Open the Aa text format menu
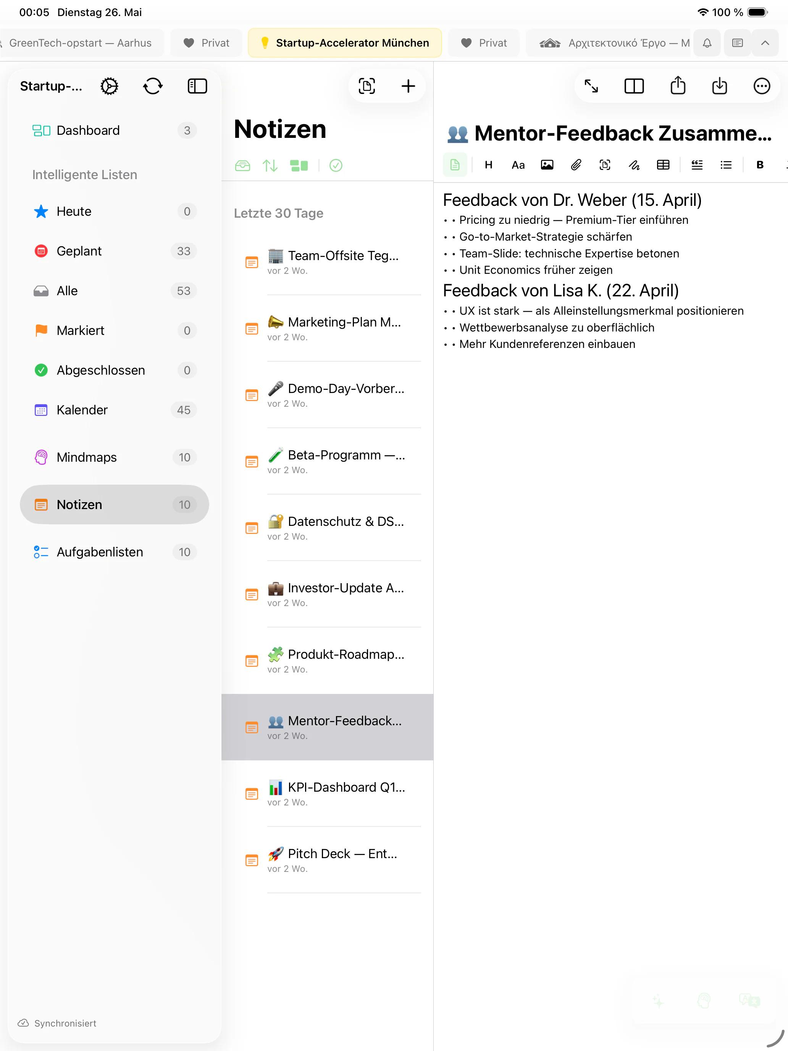This screenshot has height=1051, width=788. coord(518,165)
